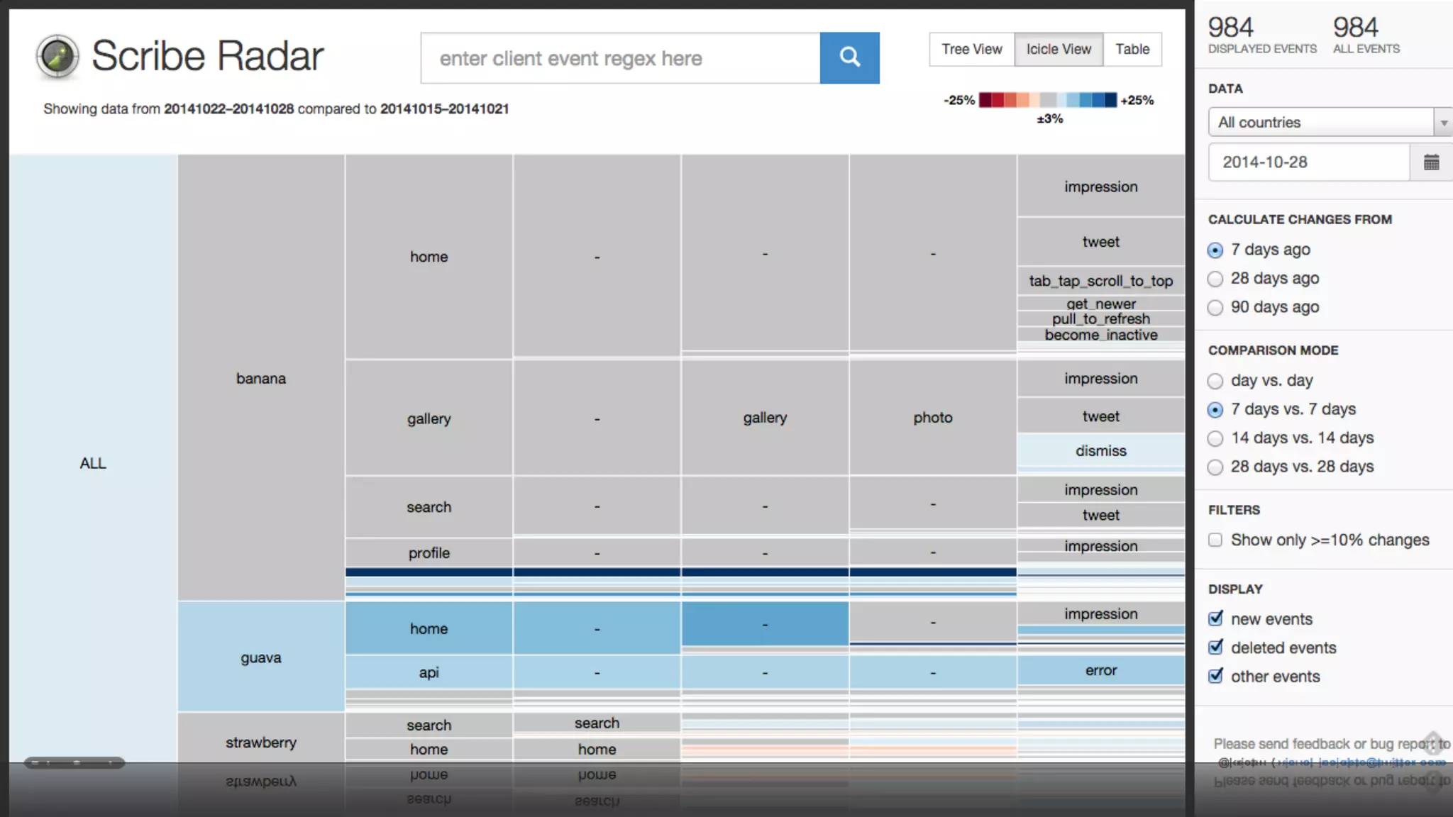Open the calendar date picker icon

[1431, 162]
